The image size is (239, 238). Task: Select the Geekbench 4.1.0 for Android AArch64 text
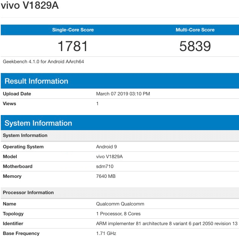point(44,62)
